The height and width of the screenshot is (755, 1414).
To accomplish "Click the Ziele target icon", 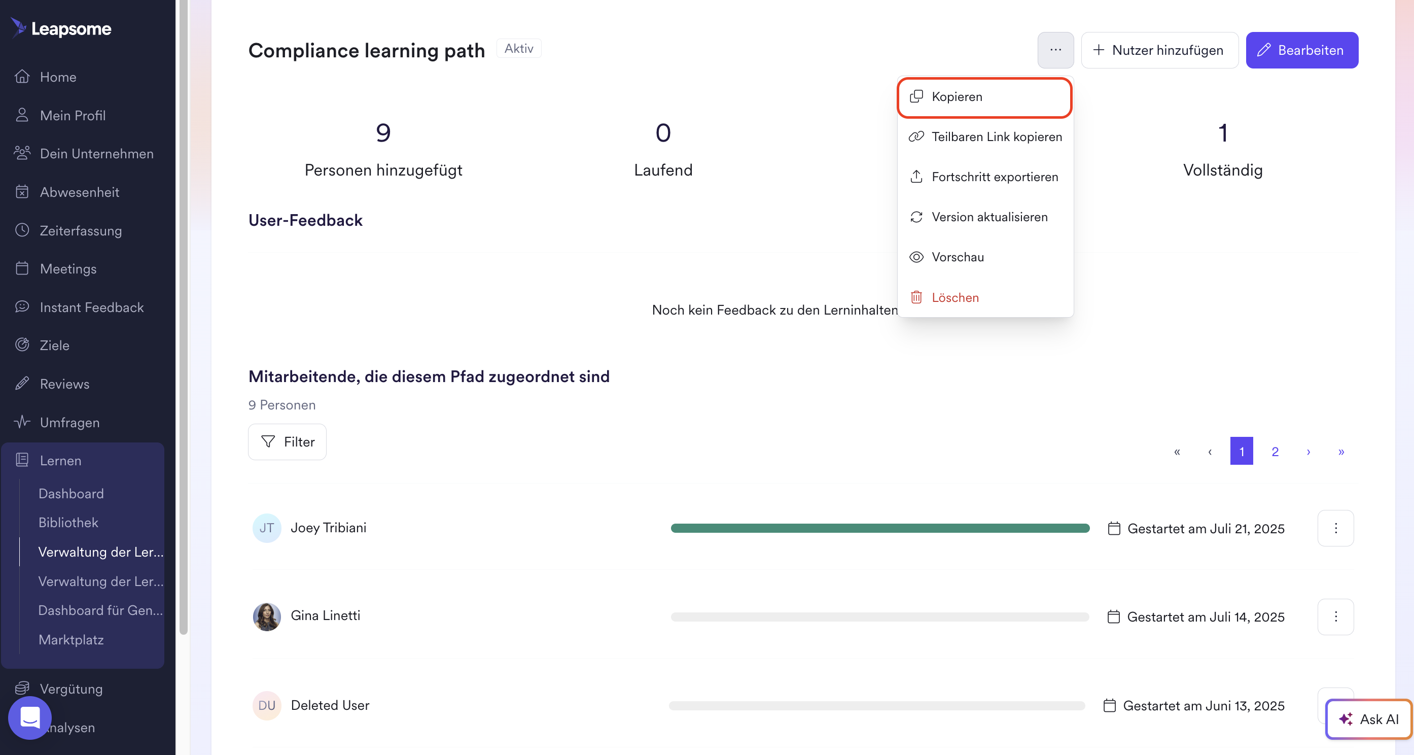I will coord(22,345).
